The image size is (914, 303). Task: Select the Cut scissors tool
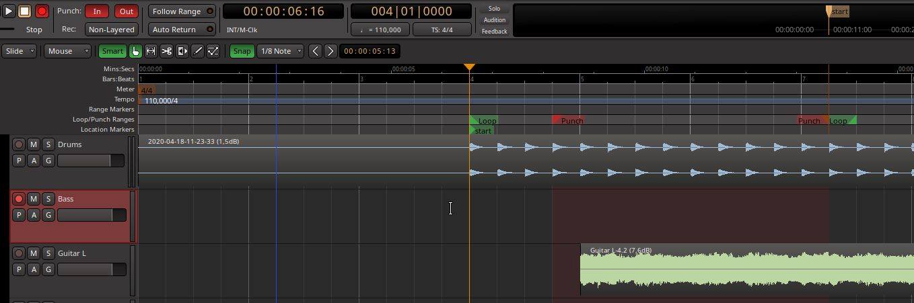click(166, 51)
